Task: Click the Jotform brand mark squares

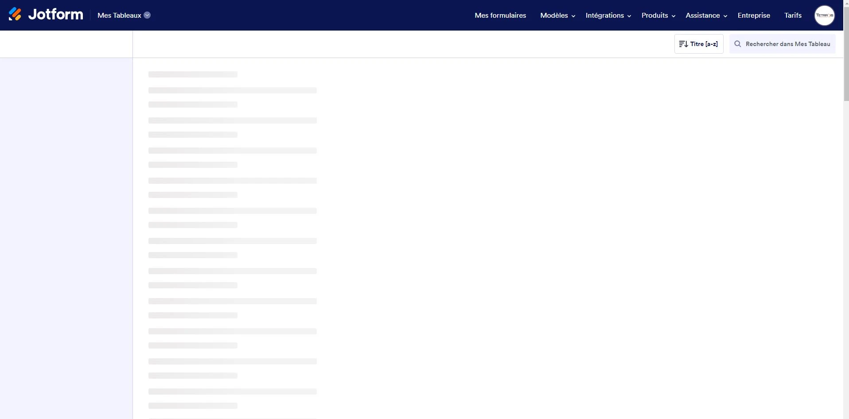Action: click(15, 14)
